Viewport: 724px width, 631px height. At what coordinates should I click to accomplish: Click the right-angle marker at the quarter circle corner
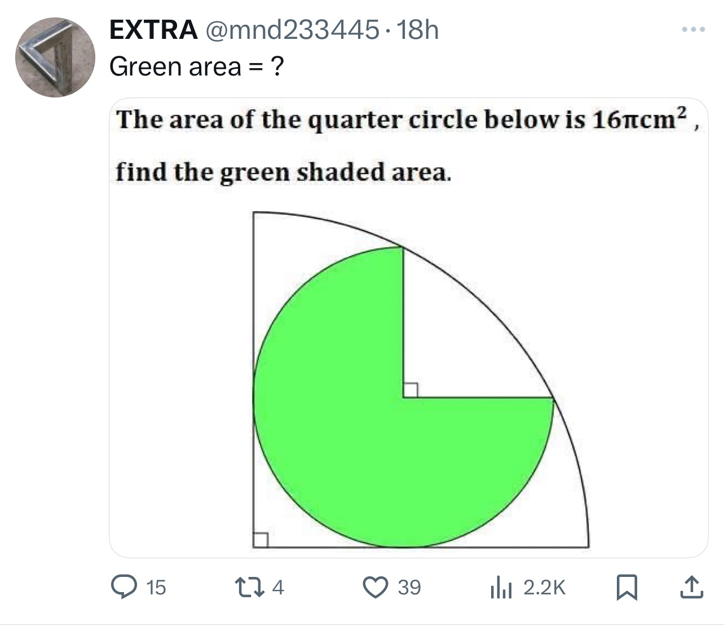point(260,540)
